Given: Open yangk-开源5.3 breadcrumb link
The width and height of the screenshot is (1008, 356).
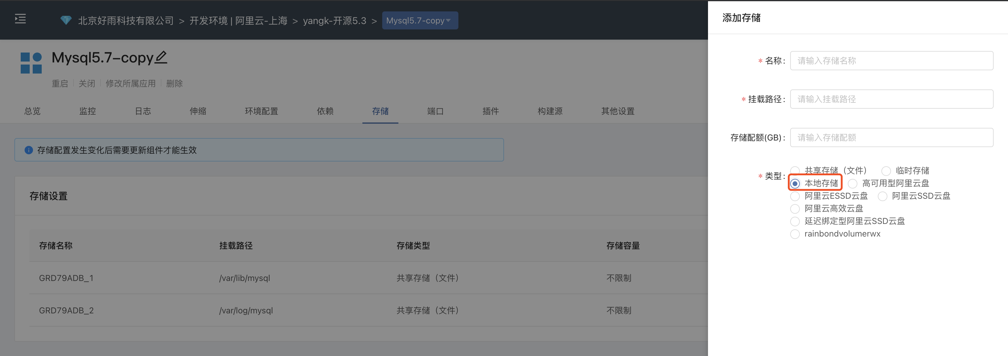Looking at the screenshot, I should tap(334, 21).
